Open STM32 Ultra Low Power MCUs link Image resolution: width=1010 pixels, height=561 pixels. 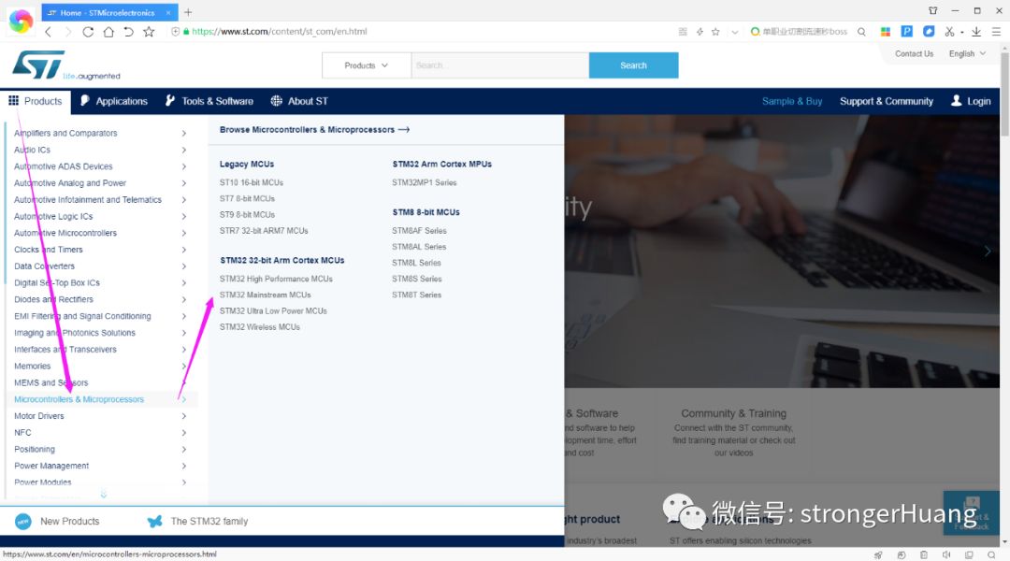click(273, 311)
